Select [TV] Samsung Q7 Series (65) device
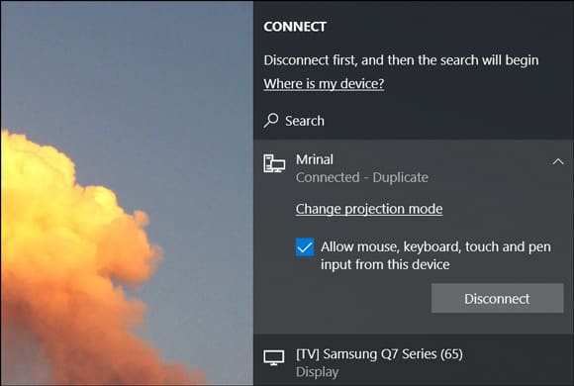574x386 pixels. click(379, 354)
